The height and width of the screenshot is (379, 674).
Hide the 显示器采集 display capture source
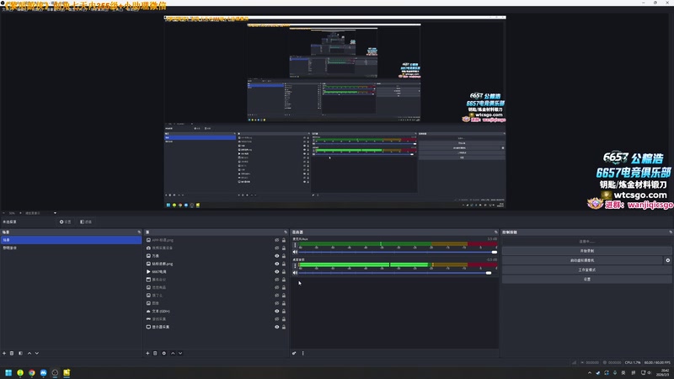[277, 327]
